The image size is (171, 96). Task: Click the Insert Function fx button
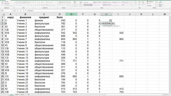point(24,11)
